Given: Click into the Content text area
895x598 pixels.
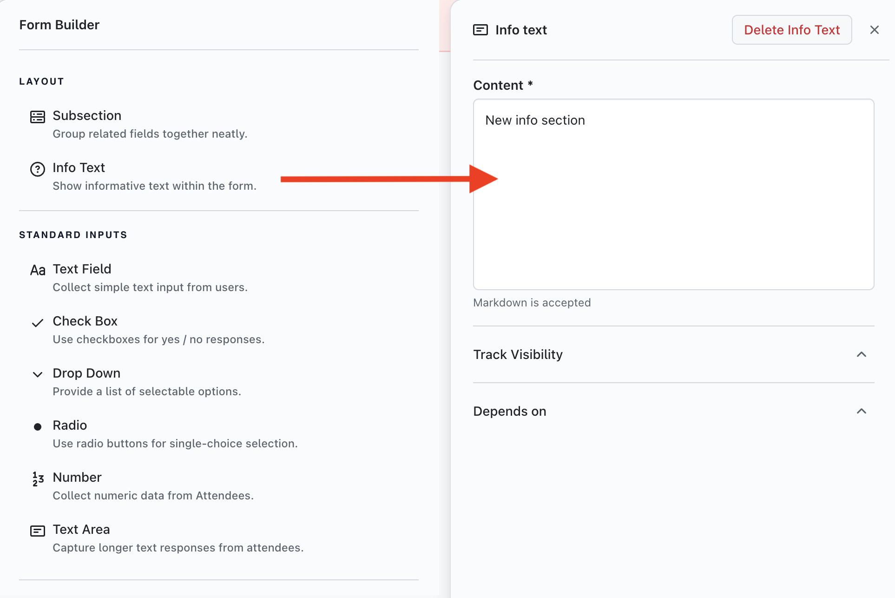Looking at the screenshot, I should pyautogui.click(x=673, y=194).
